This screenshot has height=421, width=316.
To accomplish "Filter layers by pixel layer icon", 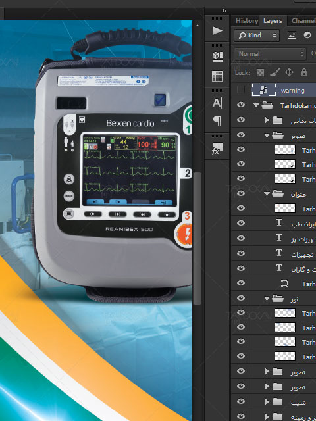I will click(x=292, y=35).
